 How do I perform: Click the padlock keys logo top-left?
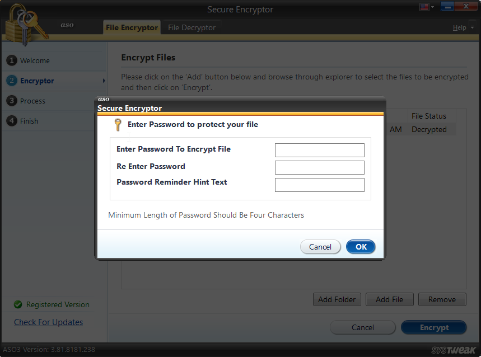click(25, 22)
